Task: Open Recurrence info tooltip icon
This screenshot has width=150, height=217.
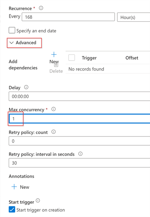Action: 41,8
